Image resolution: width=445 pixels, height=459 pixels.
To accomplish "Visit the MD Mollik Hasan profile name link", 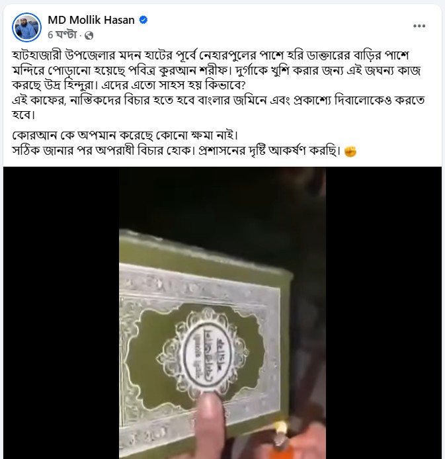I will point(91,20).
